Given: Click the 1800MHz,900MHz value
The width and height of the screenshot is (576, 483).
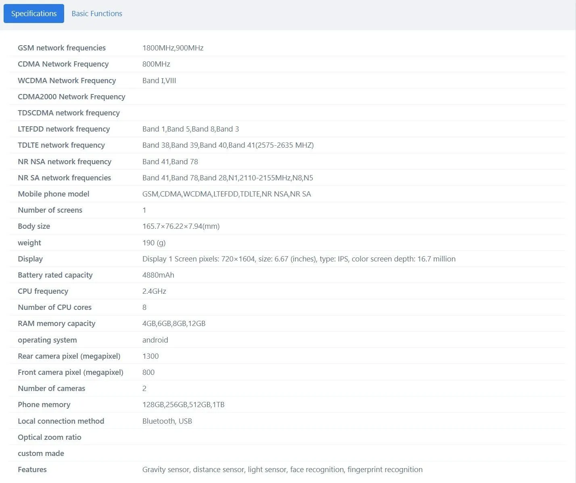Looking at the screenshot, I should point(173,48).
